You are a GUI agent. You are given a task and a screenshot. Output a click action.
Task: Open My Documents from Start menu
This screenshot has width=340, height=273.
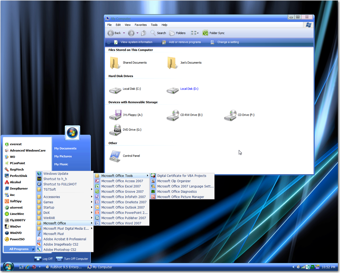[x=65, y=149]
